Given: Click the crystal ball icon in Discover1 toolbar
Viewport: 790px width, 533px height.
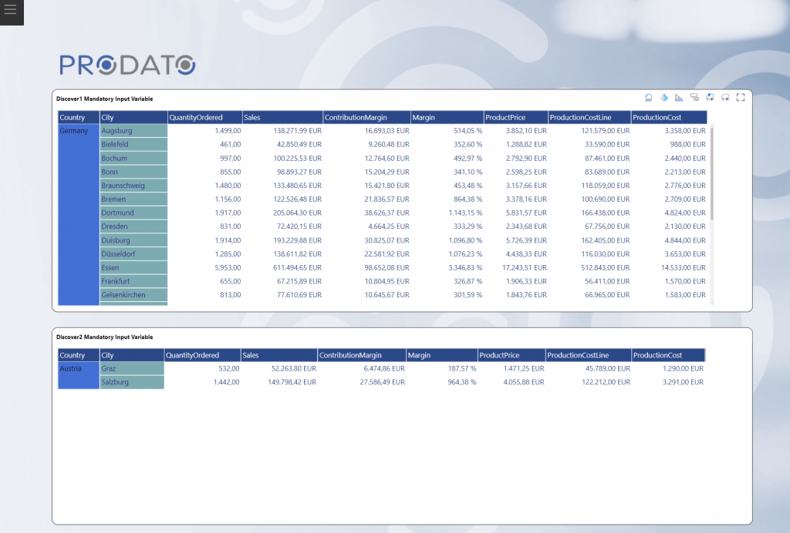Looking at the screenshot, I should 648,98.
